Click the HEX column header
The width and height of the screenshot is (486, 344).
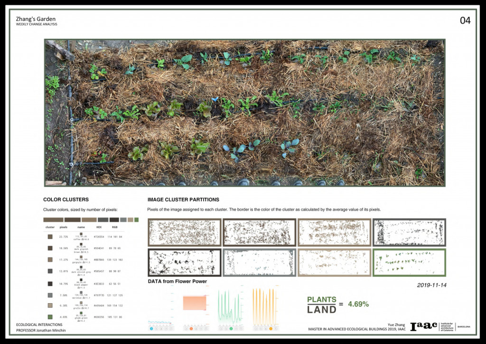click(99, 227)
